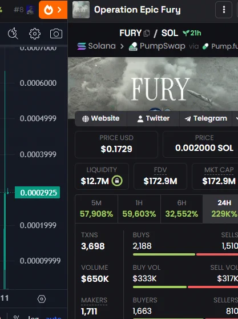Click the 0.002000 SOL price box
The width and height of the screenshot is (238, 319).
(x=200, y=145)
